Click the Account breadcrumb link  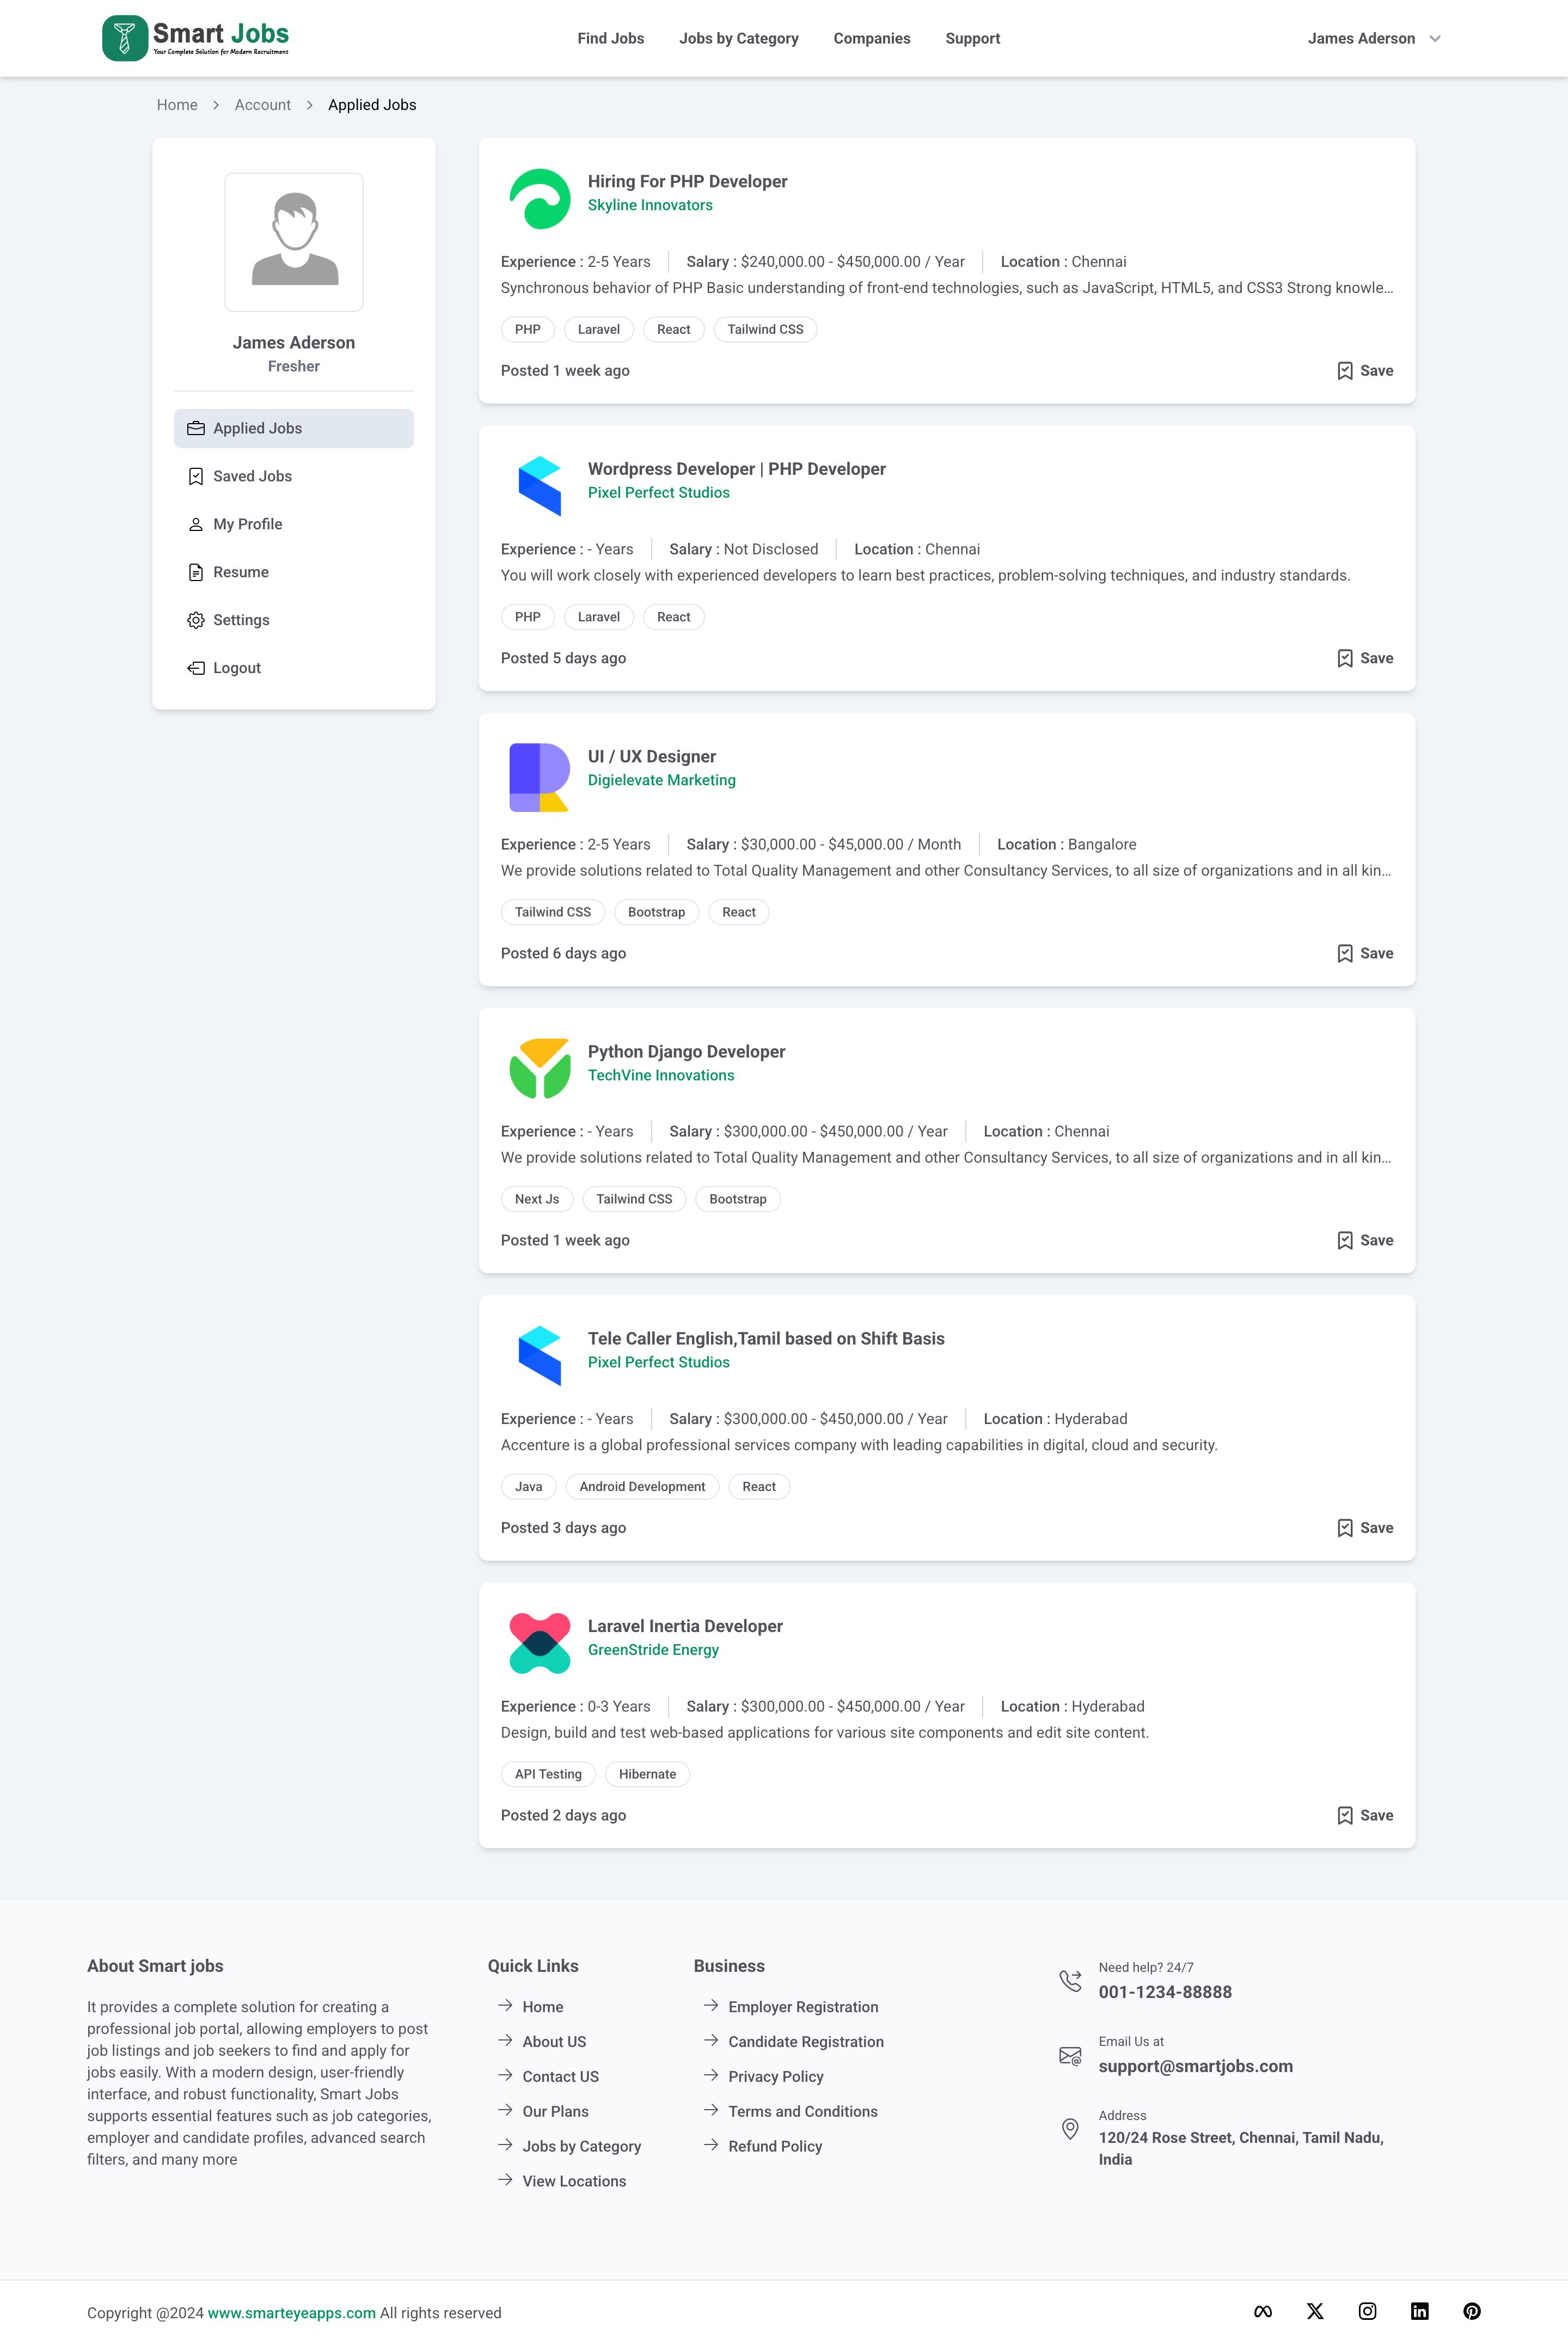pyautogui.click(x=262, y=105)
